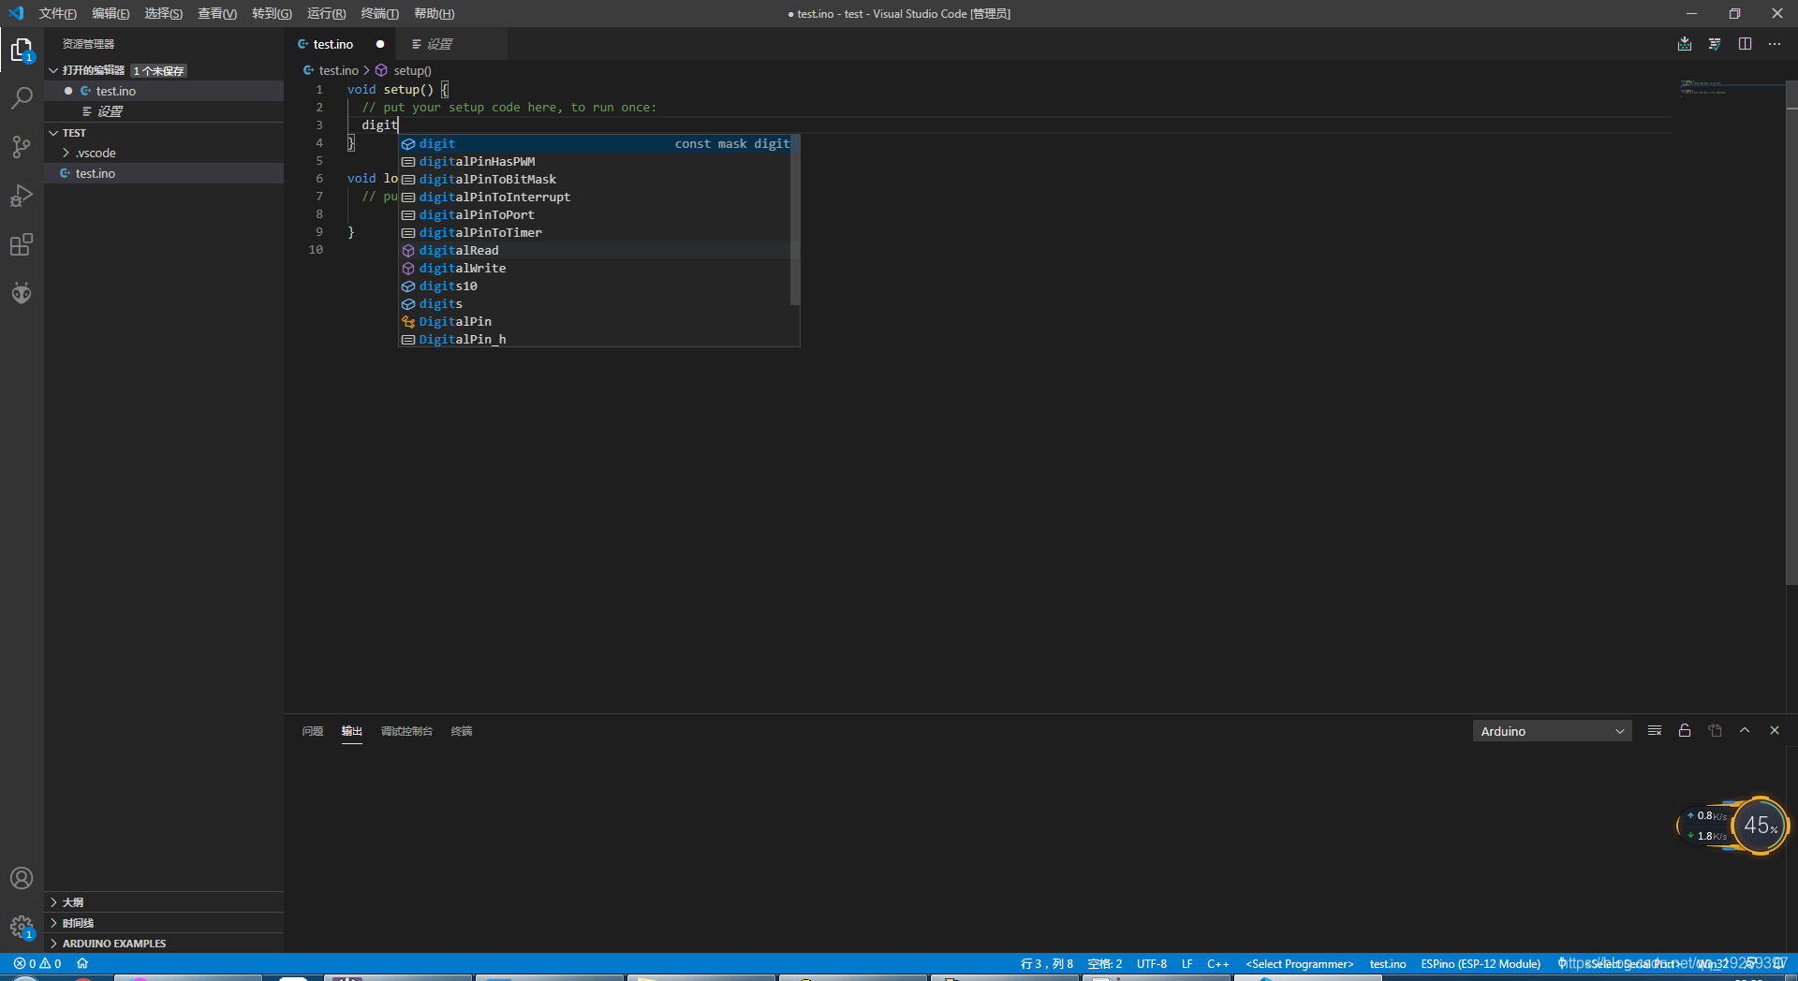
Task: Click the VS Code logo in title bar
Action: pos(16,13)
